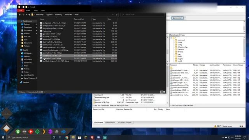
Task: Switch to the Successful transfers tab
Action: click(x=124, y=123)
